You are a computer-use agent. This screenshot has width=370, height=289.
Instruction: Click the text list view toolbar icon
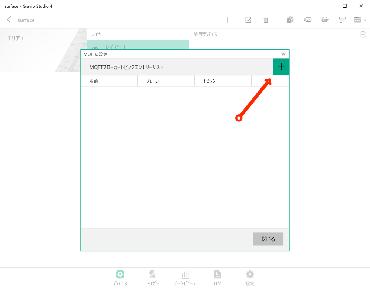pos(342,20)
